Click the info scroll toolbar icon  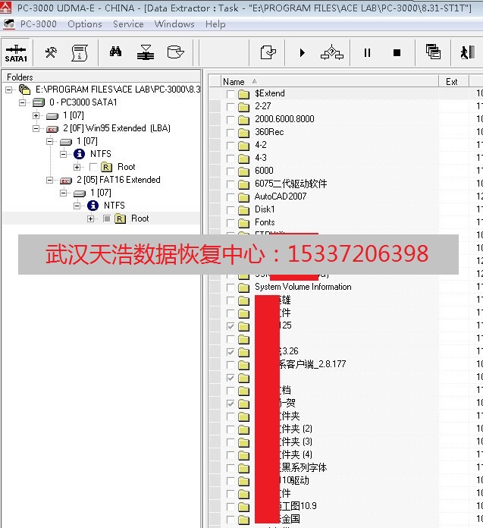79,52
